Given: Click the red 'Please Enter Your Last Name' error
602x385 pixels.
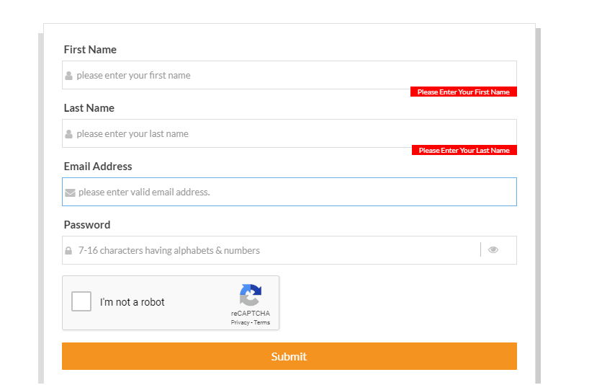Looking at the screenshot, I should [x=464, y=150].
